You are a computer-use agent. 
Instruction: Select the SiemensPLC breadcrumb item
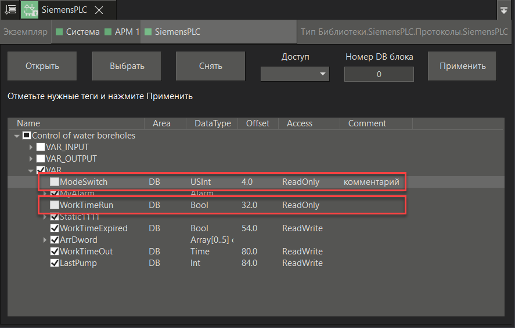click(x=177, y=32)
